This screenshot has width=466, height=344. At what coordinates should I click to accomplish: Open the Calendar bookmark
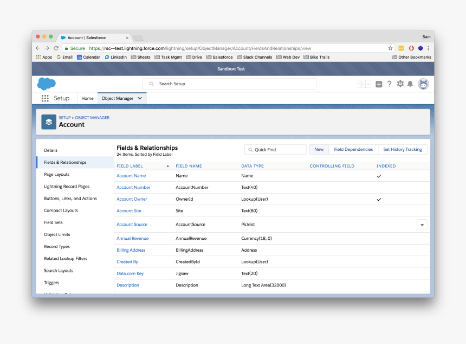(x=88, y=57)
